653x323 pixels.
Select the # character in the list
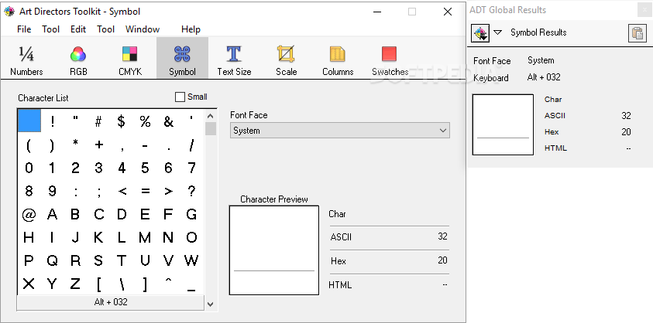(98, 121)
